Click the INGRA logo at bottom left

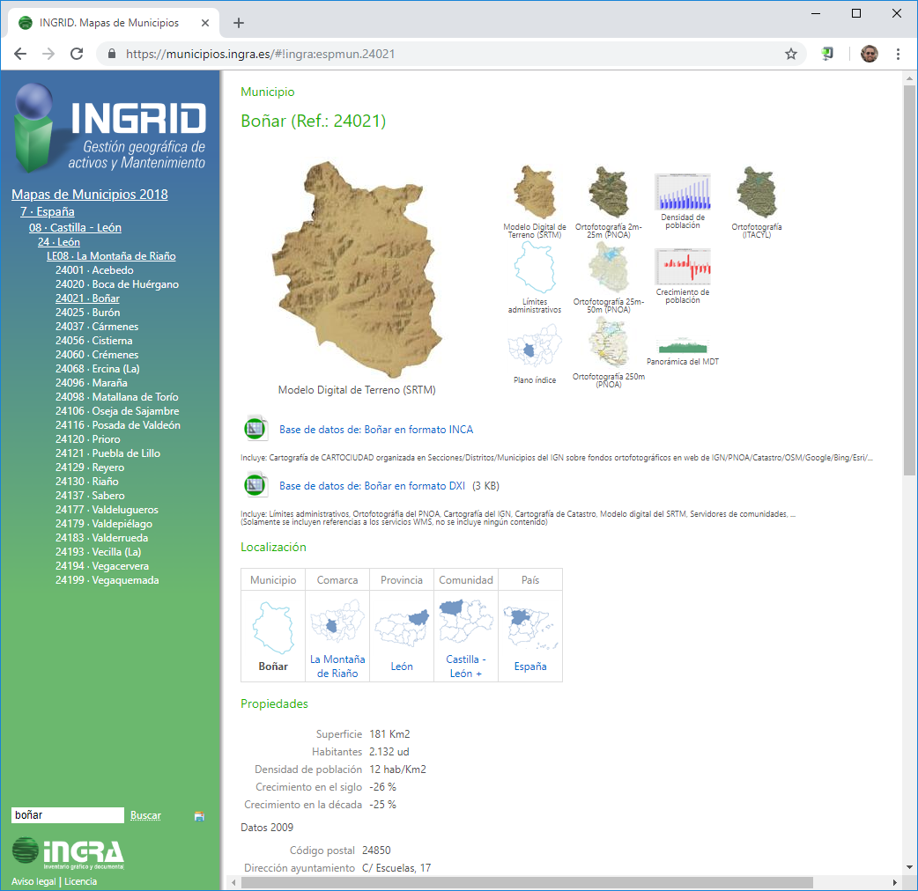(68, 852)
